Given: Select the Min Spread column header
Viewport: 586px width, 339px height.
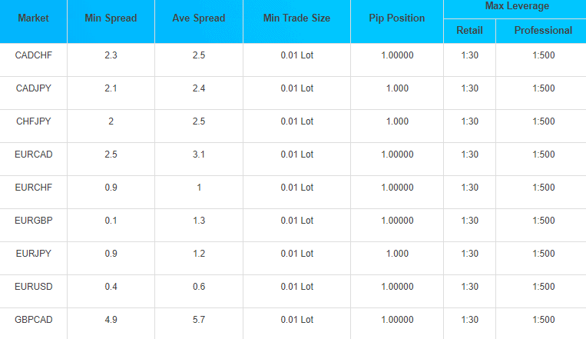Looking at the screenshot, I should pyautogui.click(x=111, y=18).
